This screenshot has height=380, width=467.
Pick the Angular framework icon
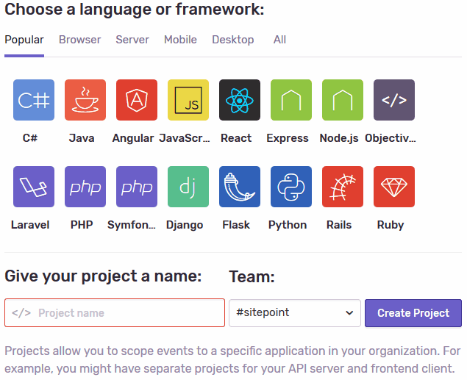(x=137, y=100)
